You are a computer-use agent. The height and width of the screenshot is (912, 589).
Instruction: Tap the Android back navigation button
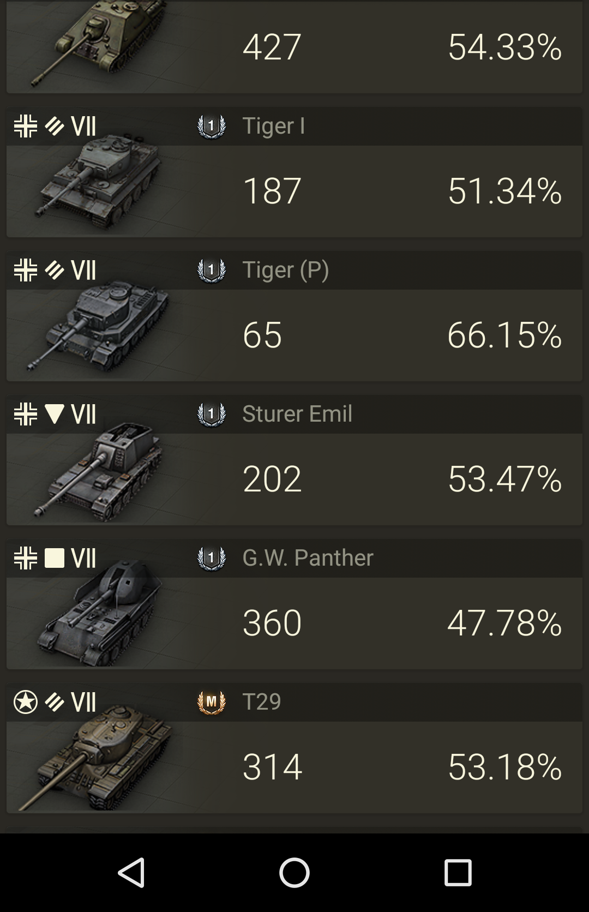(x=131, y=872)
